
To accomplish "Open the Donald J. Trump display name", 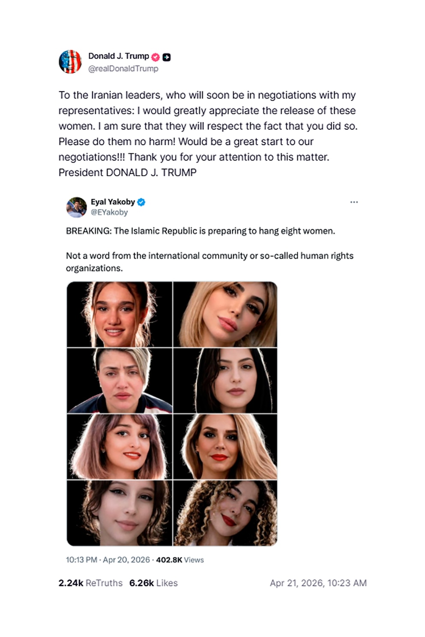I will pyautogui.click(x=118, y=56).
